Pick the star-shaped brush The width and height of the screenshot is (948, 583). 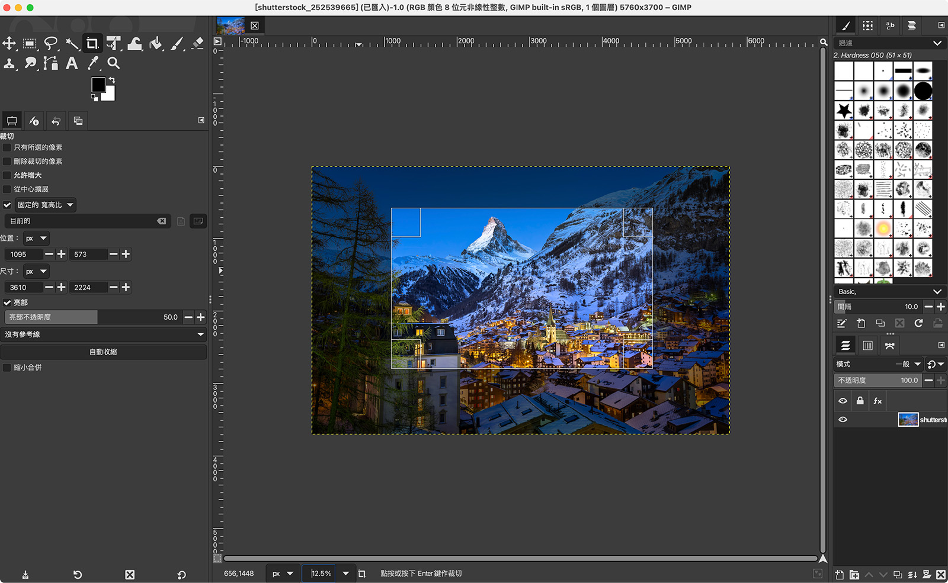pos(844,110)
